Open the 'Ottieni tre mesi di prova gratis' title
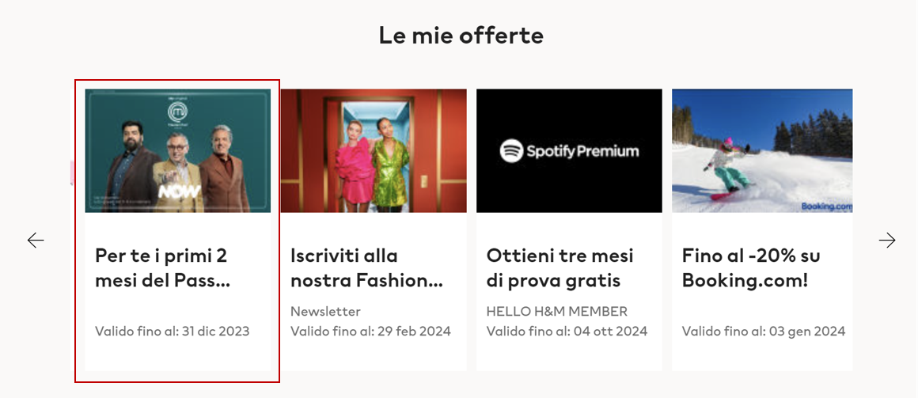Image resolution: width=918 pixels, height=398 pixels. tap(560, 268)
